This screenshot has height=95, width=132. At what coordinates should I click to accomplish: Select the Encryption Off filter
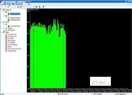(12, 34)
